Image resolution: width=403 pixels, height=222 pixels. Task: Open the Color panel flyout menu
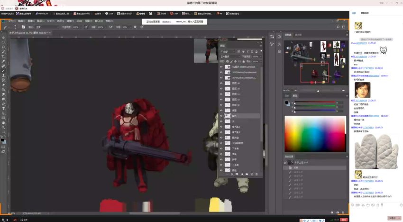click(x=347, y=96)
